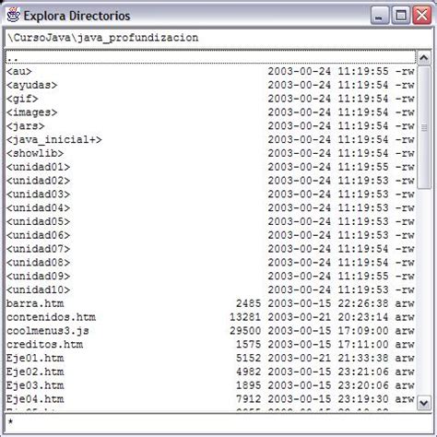The width and height of the screenshot is (437, 437).
Task: Select the <showlib> directory row
Action: [211, 153]
